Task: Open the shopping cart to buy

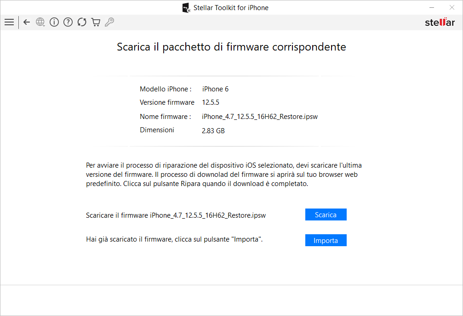Action: pos(96,22)
